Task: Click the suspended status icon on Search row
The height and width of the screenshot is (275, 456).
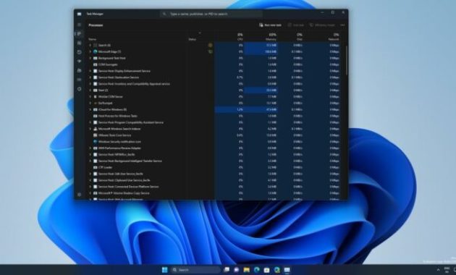Action: pyautogui.click(x=210, y=46)
